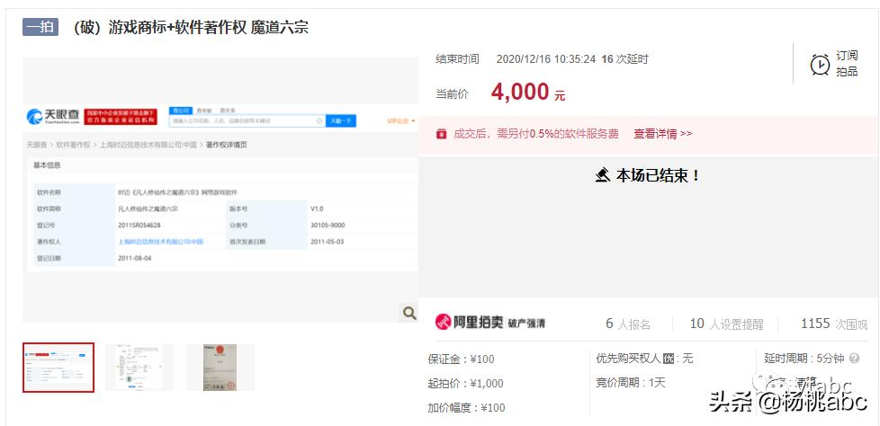The width and height of the screenshot is (880, 426).
Task: Click the 软件简称 value 凡人修仙传之魔道六宗
Action: click(149, 209)
